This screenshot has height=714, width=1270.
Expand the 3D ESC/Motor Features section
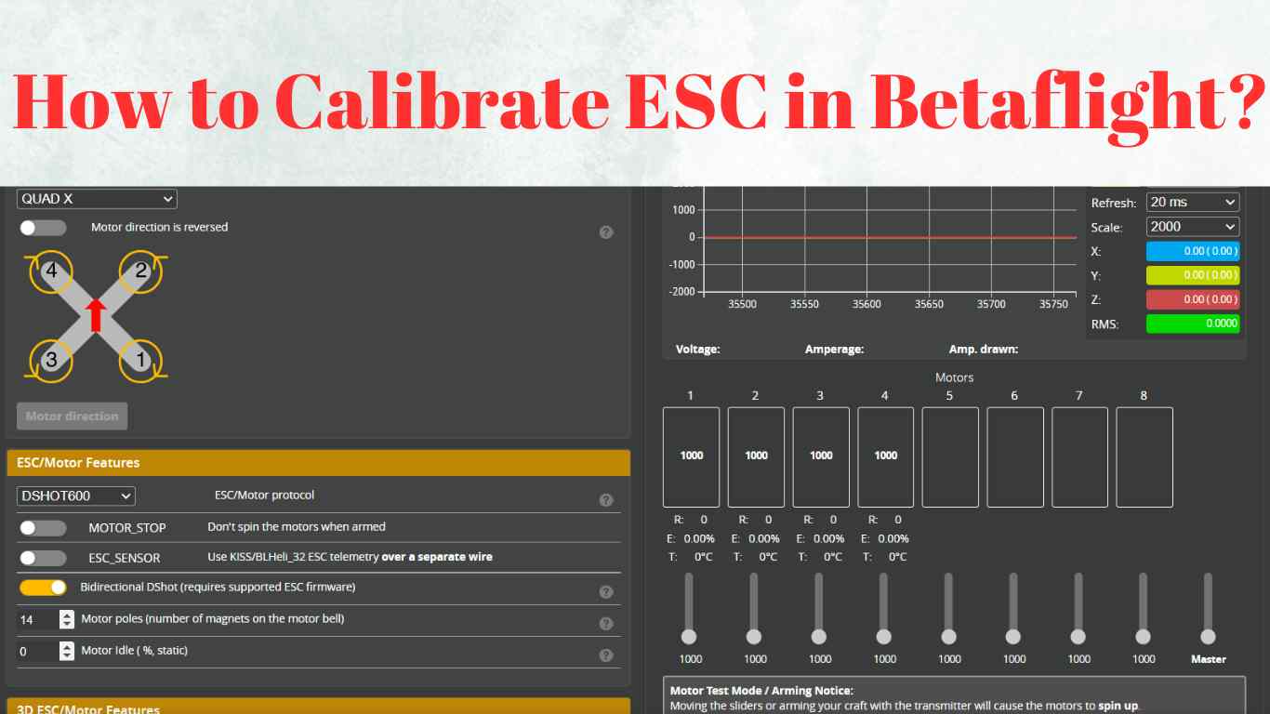click(318, 708)
